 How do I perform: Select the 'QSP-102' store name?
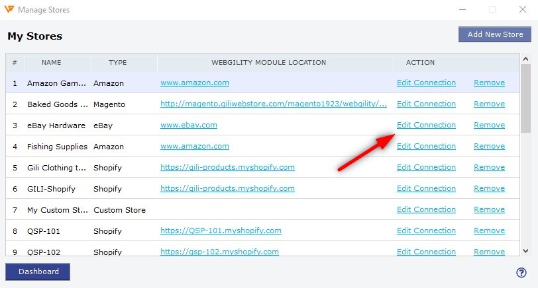point(44,252)
